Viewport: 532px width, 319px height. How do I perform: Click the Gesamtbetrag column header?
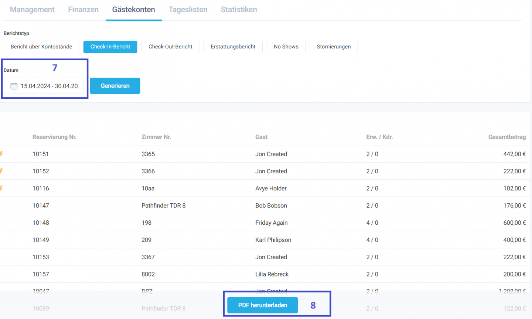click(x=507, y=137)
